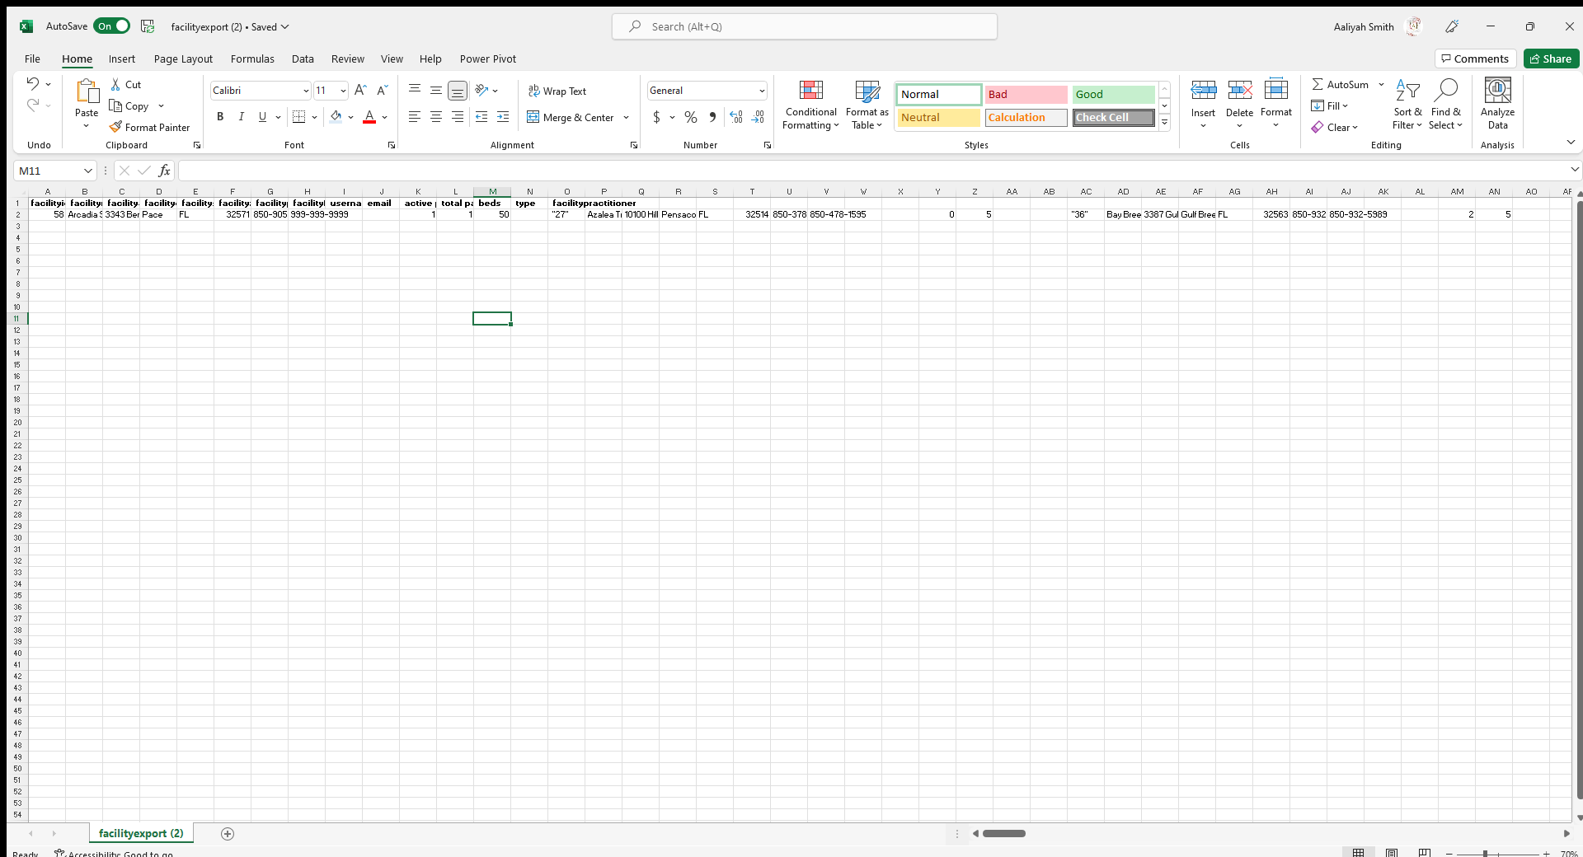Click AutoSum button

(1341, 84)
